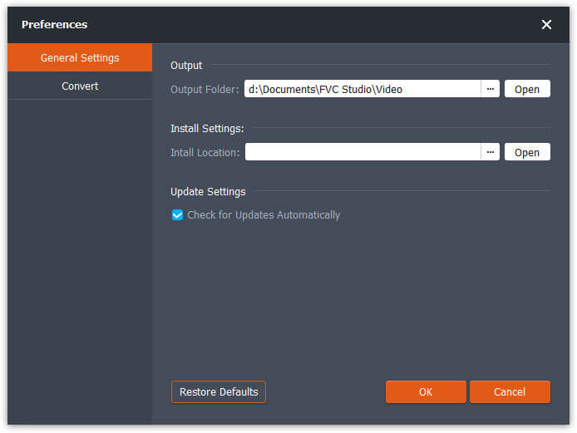Toggle the Check for Updates Automatically checkbox
Image resolution: width=577 pixels, height=433 pixels.
[x=177, y=215]
